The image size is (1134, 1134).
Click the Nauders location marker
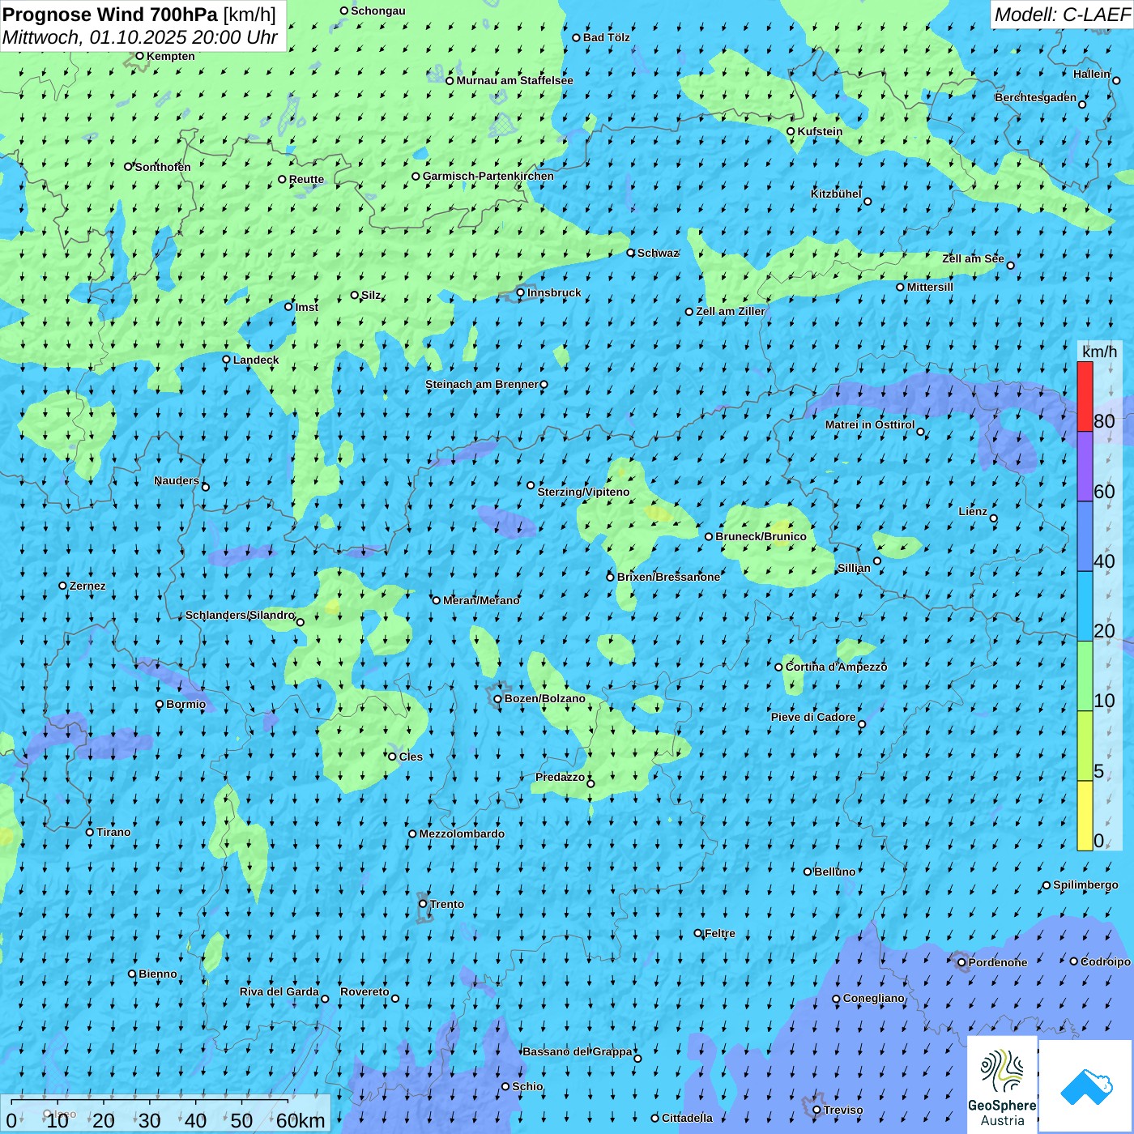point(206,487)
